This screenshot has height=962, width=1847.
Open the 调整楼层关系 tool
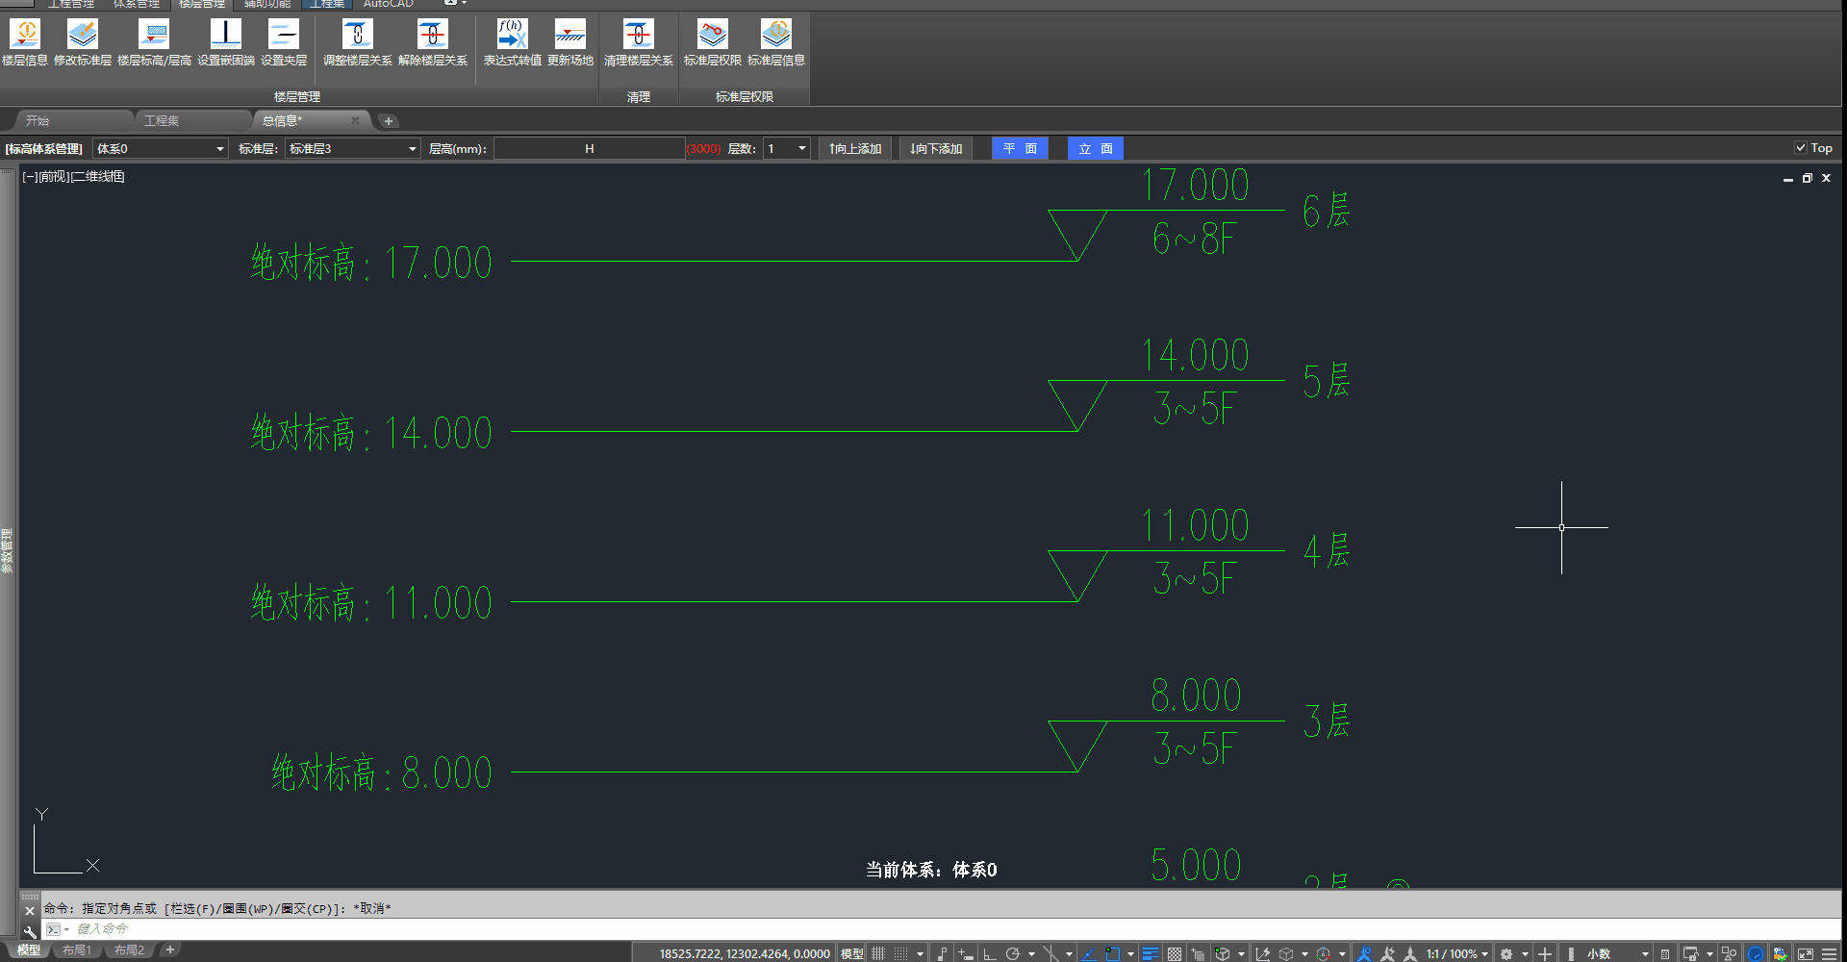click(x=357, y=42)
